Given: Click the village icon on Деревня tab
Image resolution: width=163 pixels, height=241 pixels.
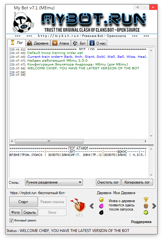Looking at the screenshot, I should [30, 43].
